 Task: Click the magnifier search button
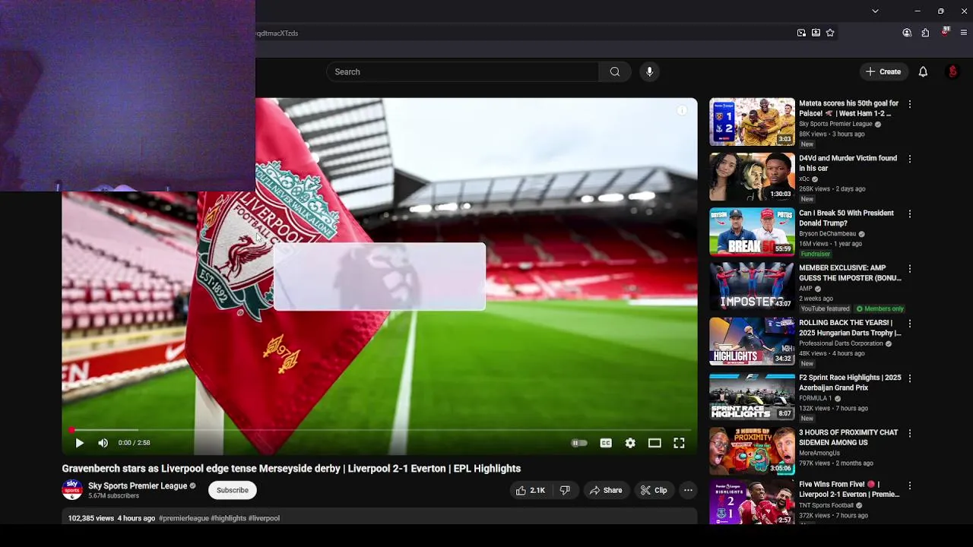coord(615,72)
